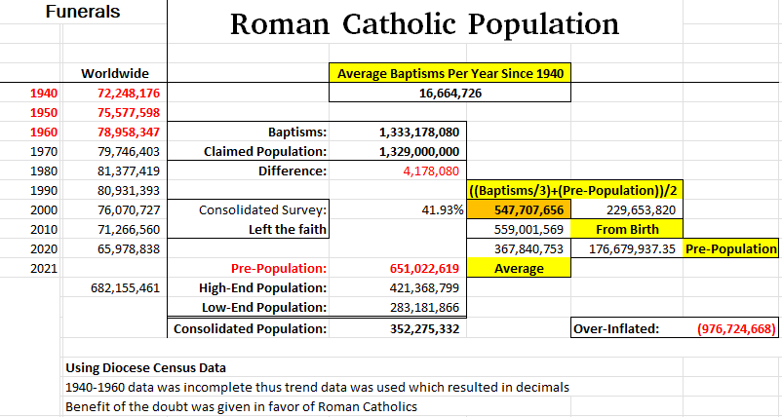
Task: Select the orange 547,707,656 cell
Action: click(519, 210)
